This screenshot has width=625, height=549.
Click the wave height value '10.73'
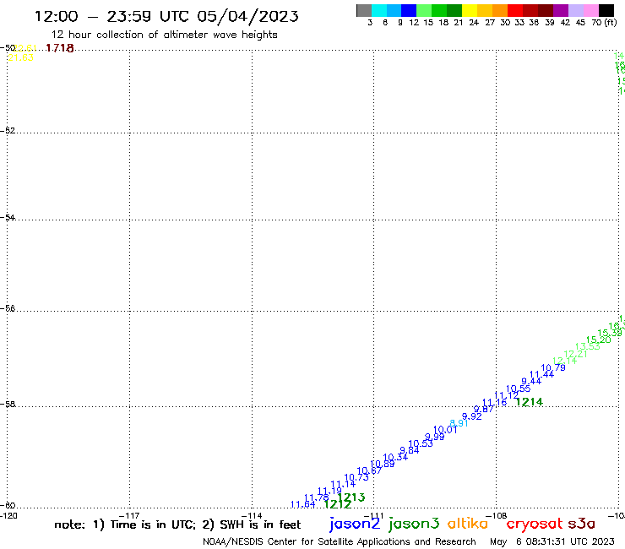(x=356, y=477)
